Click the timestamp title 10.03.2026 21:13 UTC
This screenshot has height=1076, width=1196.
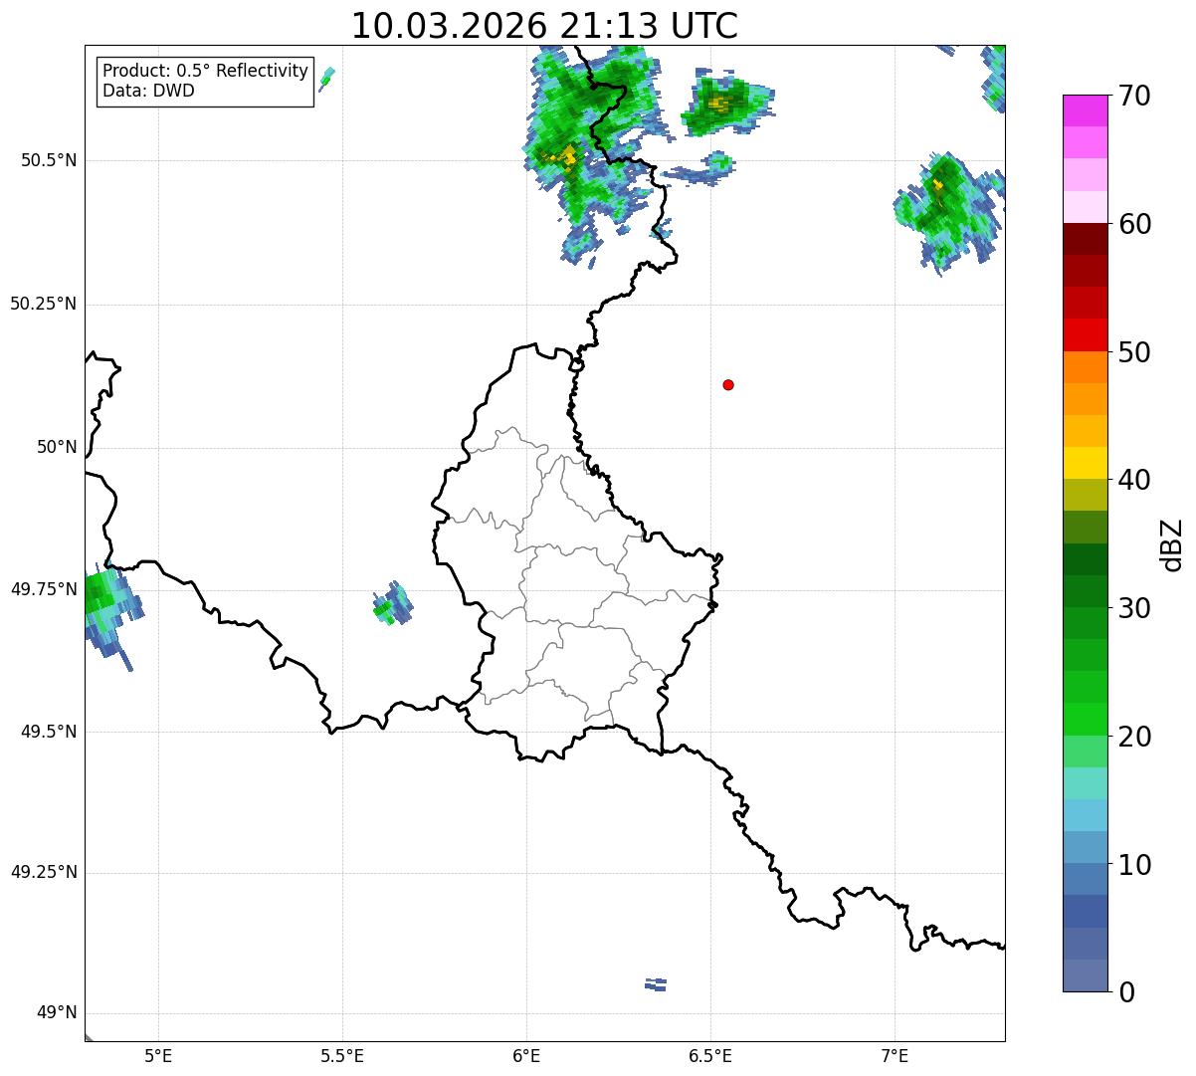pos(544,26)
